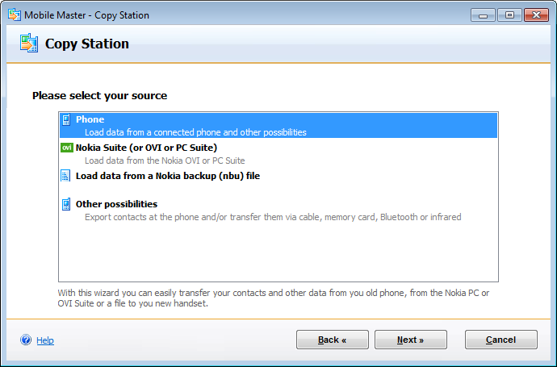The image size is (557, 367).
Task: Click the Mobile Master title bar icon
Action: click(x=13, y=15)
